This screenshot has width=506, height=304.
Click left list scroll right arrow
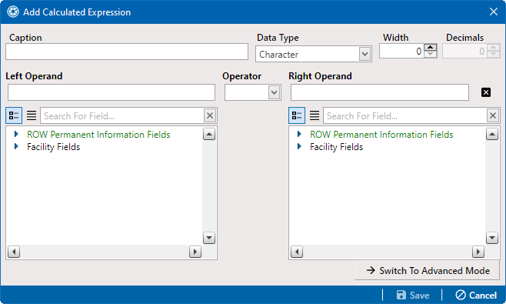pos(195,252)
